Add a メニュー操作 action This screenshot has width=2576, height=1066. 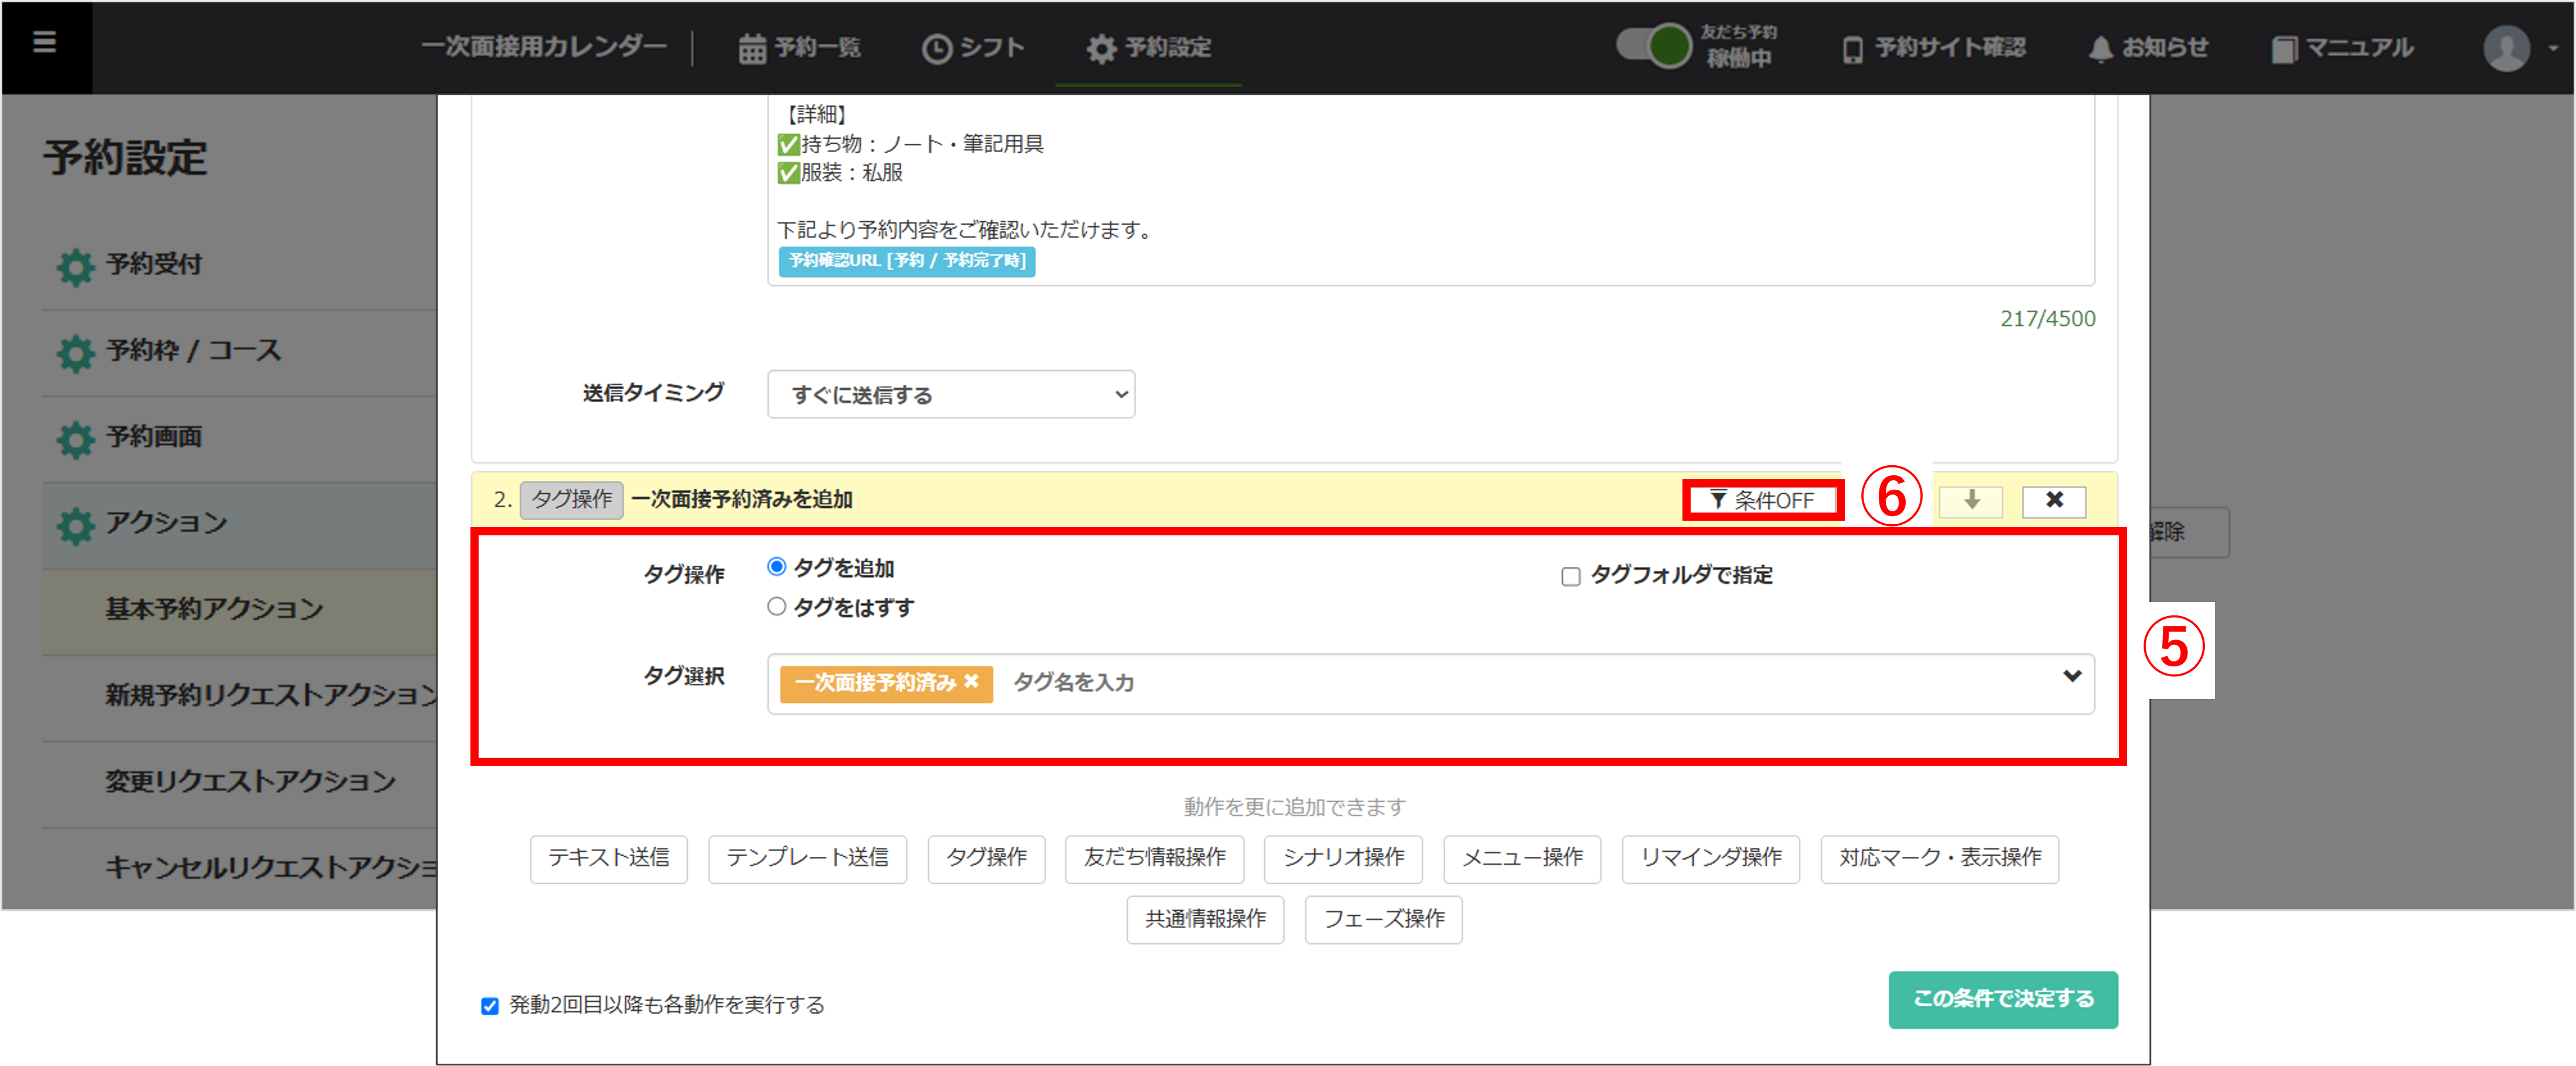1522,858
